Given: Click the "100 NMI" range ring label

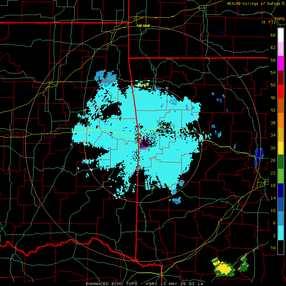Looking at the screenshot, I should pyautogui.click(x=143, y=26).
